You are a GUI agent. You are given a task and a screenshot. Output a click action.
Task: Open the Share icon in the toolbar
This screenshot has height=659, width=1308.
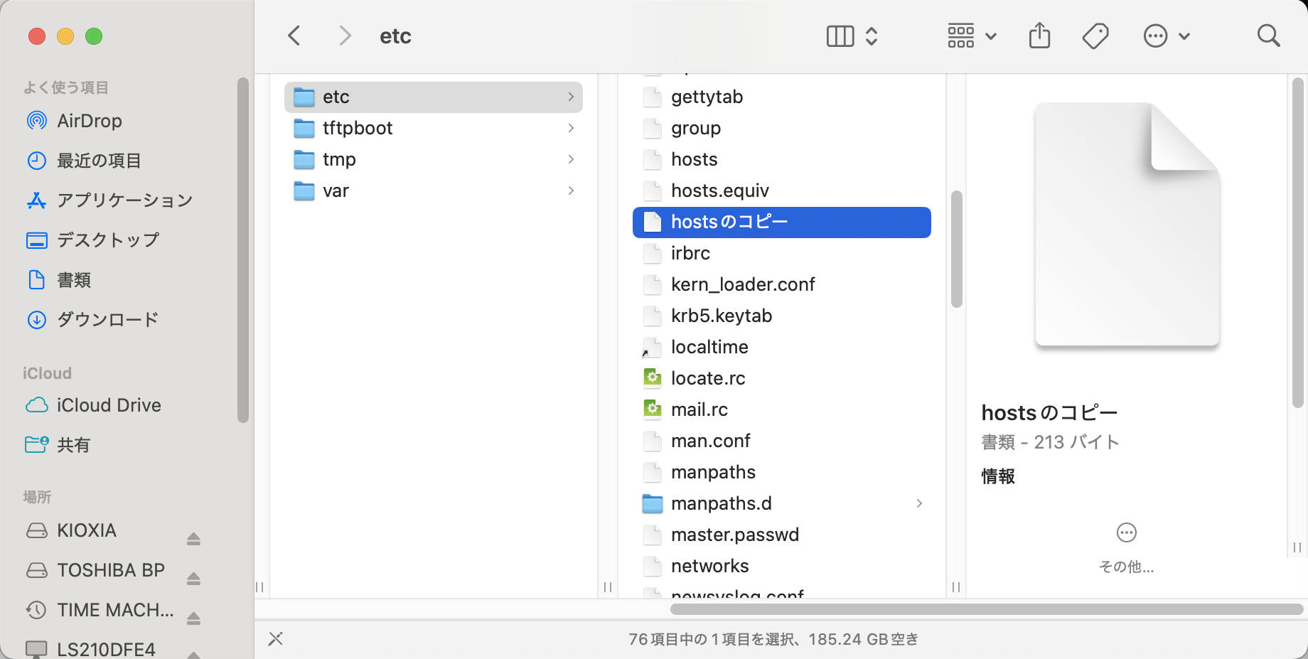pyautogui.click(x=1040, y=35)
